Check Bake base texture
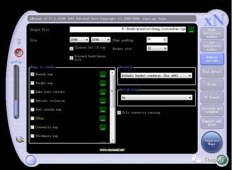 pos(32,92)
